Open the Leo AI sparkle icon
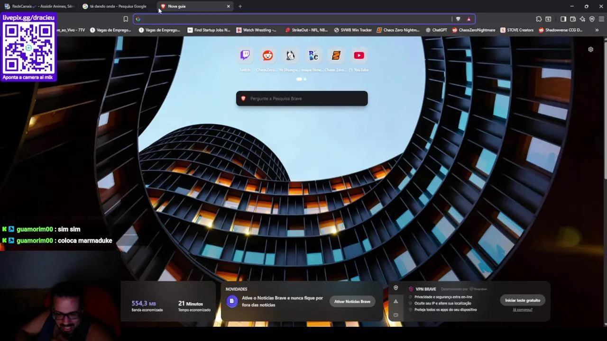This screenshot has width=607, height=341. [x=582, y=19]
